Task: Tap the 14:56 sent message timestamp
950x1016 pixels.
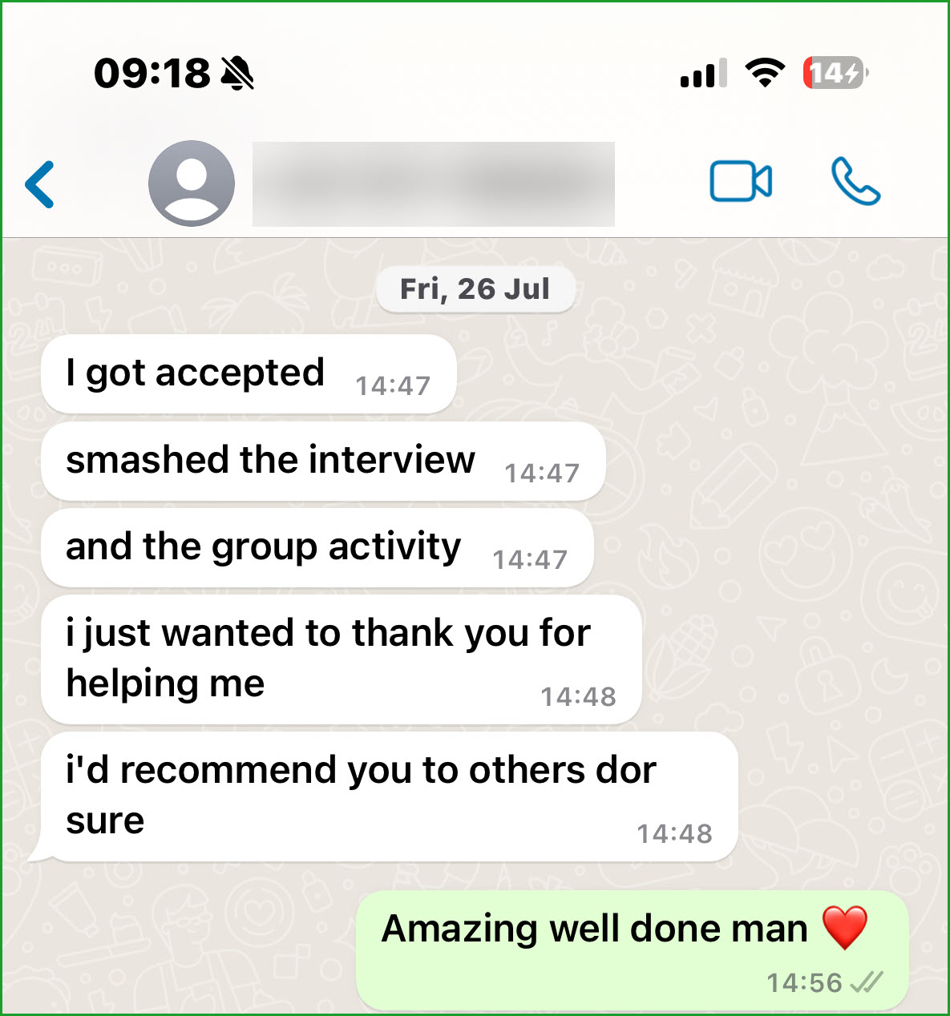Action: click(x=804, y=982)
